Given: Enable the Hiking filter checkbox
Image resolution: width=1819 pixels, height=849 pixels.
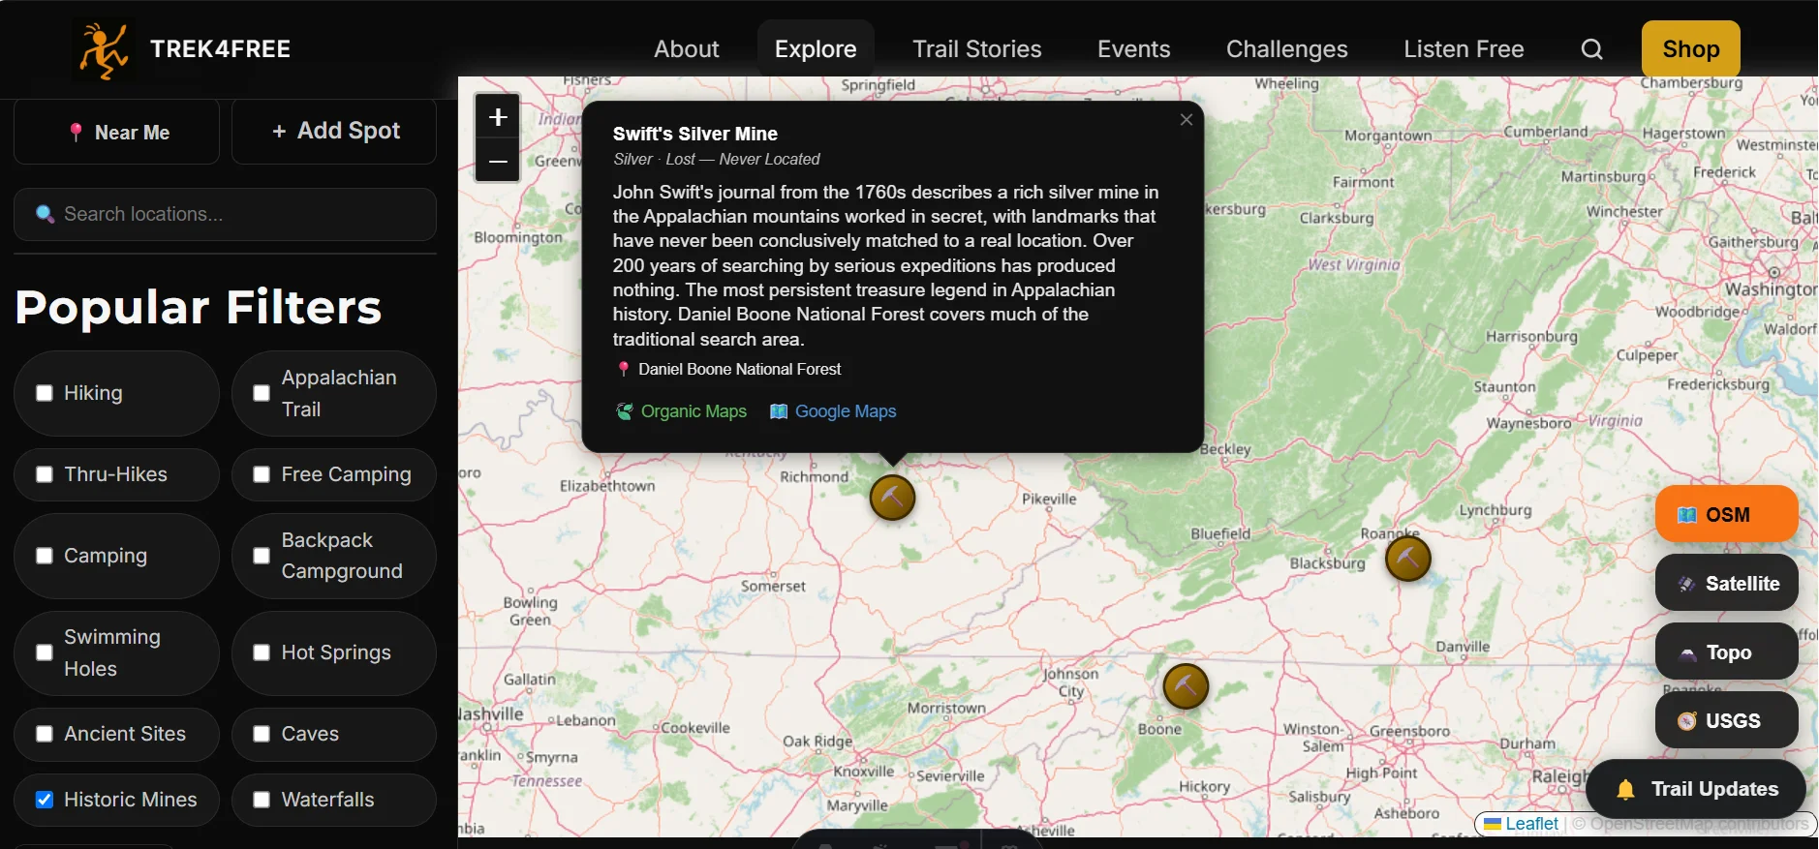Looking at the screenshot, I should tap(45, 393).
